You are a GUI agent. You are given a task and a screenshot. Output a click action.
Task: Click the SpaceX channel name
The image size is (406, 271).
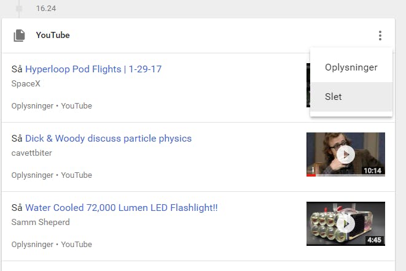26,83
